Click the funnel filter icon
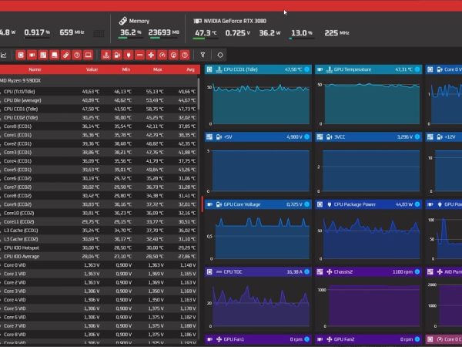This screenshot has width=462, height=347. pyautogui.click(x=203, y=55)
